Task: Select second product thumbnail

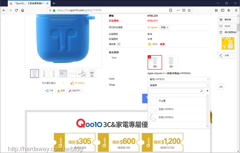Action: tap(44, 73)
